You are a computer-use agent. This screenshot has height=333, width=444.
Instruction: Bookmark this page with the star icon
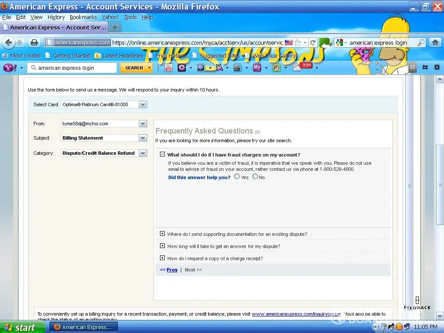point(297,43)
